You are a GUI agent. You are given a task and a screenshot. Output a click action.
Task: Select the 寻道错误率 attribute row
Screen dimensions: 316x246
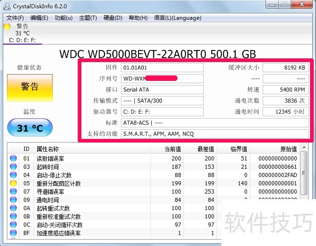(x=154, y=191)
